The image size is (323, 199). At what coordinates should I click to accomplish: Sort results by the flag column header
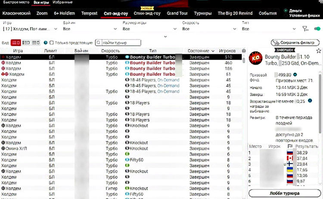(x=290, y=146)
